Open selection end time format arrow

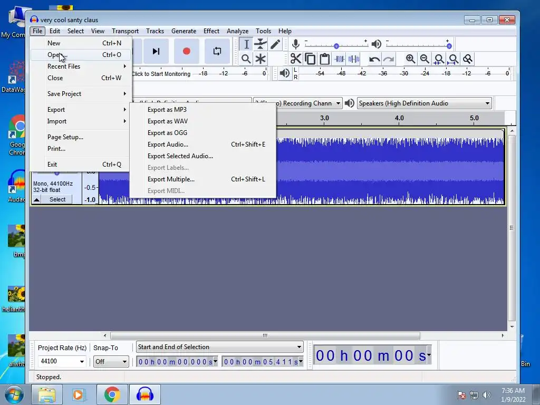tap(301, 361)
